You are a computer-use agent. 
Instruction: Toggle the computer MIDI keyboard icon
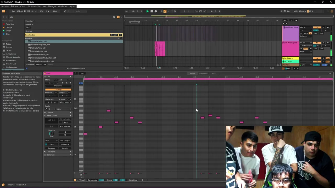coord(285,11)
